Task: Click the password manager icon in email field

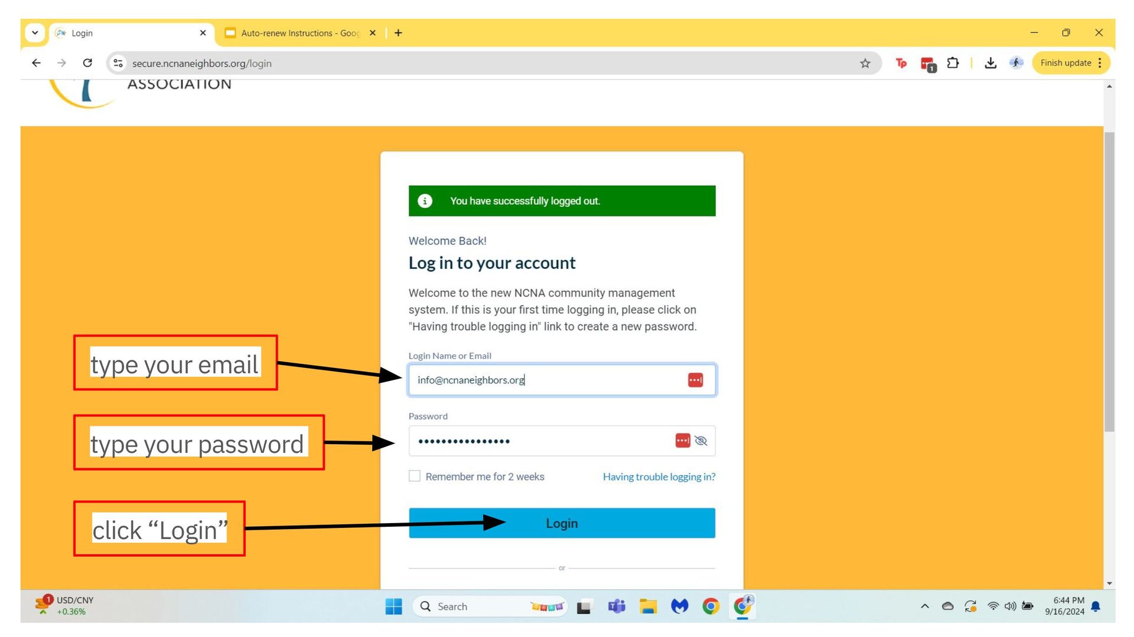Action: (695, 380)
